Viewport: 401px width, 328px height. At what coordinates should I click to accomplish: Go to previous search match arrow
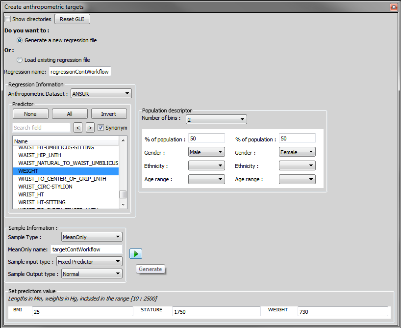[x=78, y=128]
